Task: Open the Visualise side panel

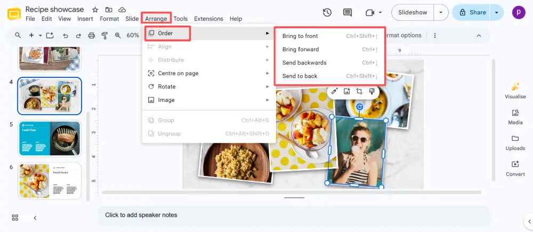Action: [515, 91]
